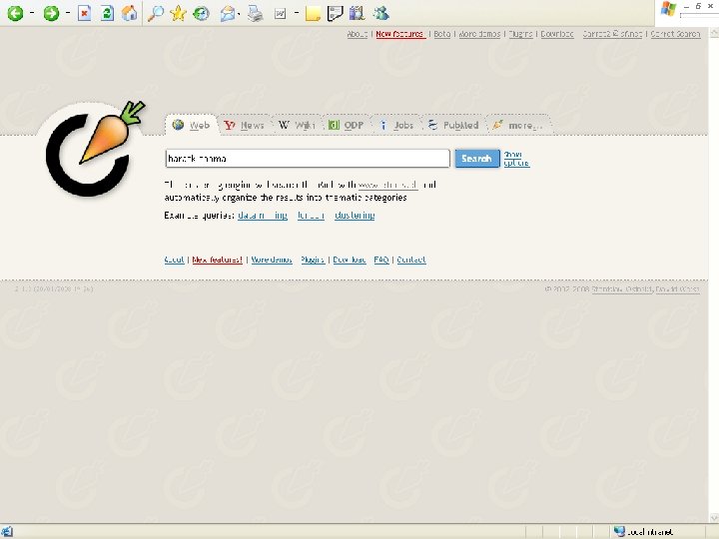Open top About link in header
The width and height of the screenshot is (719, 539).
click(x=358, y=34)
